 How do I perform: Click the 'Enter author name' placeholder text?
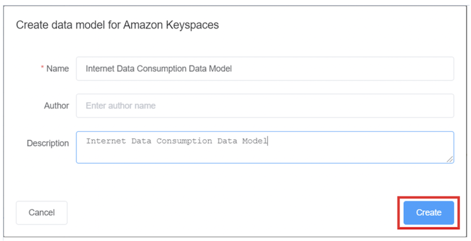coord(121,106)
